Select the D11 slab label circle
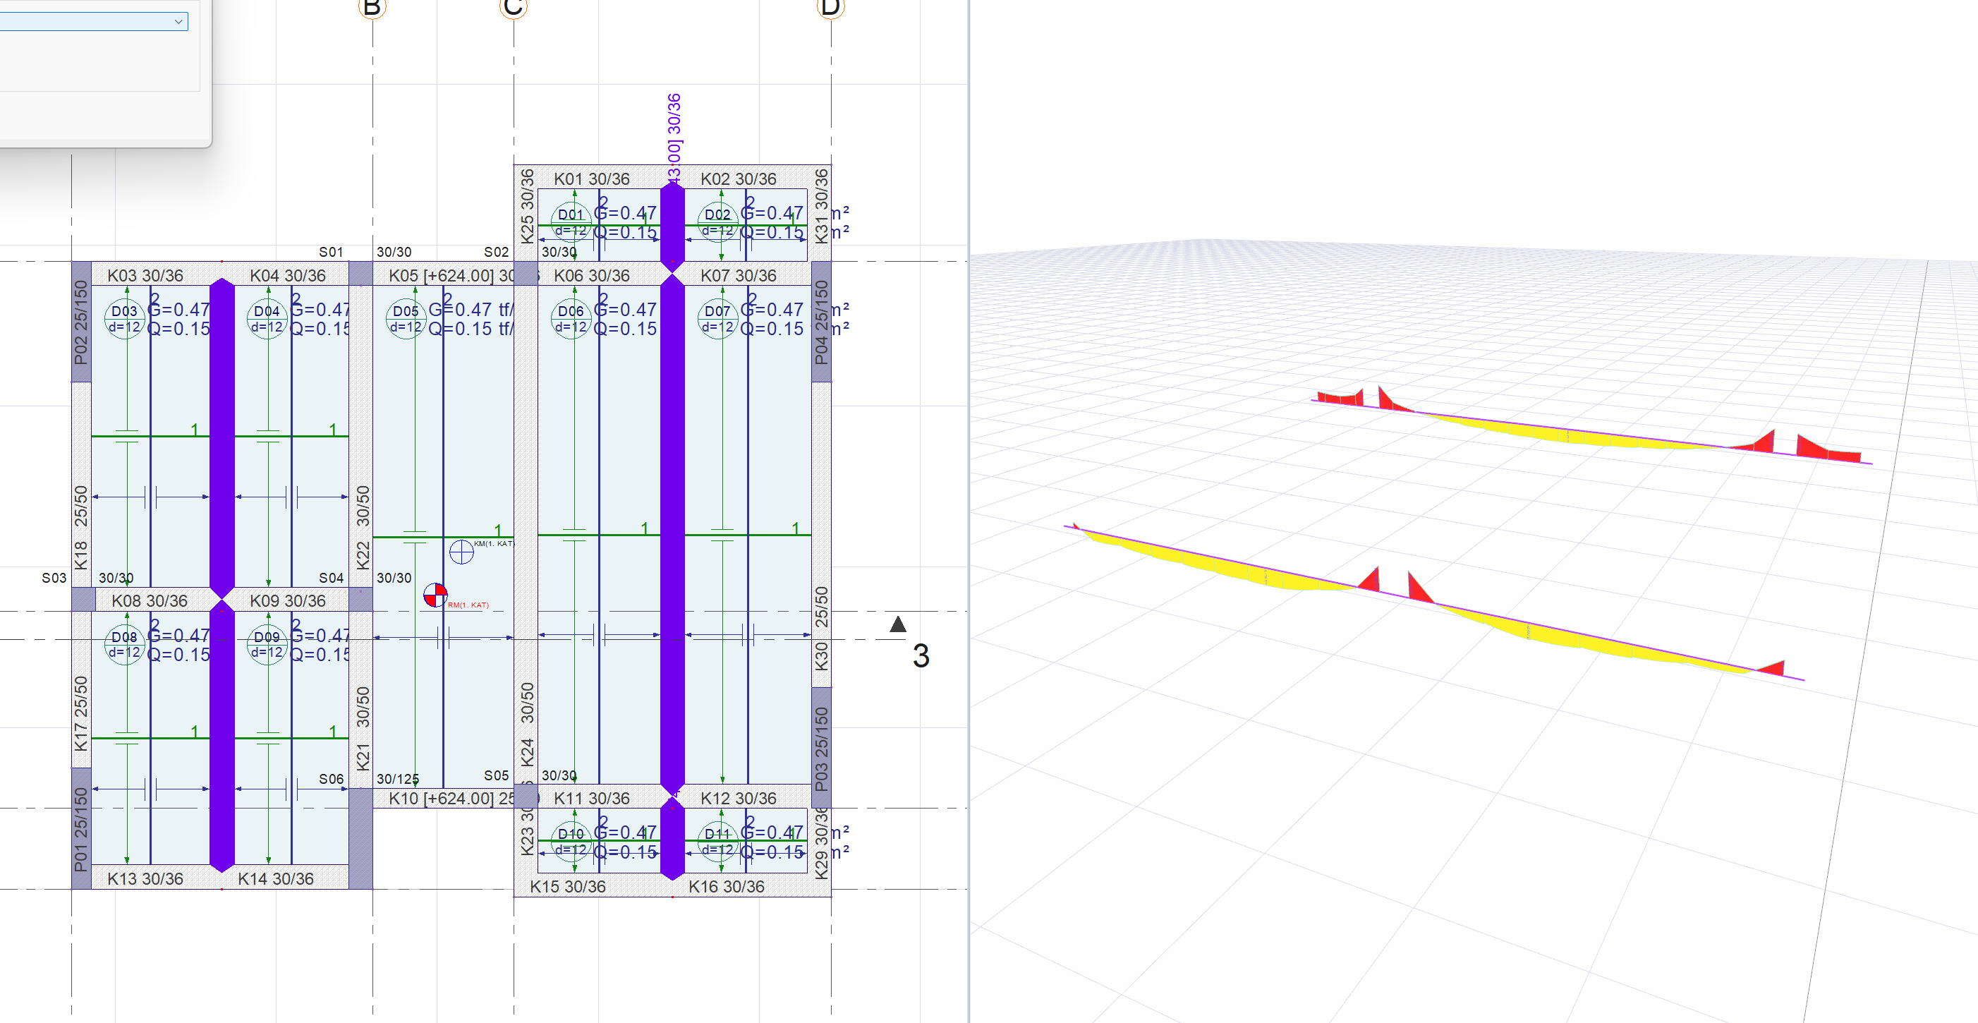Viewport: 1978px width, 1023px height. point(717,840)
